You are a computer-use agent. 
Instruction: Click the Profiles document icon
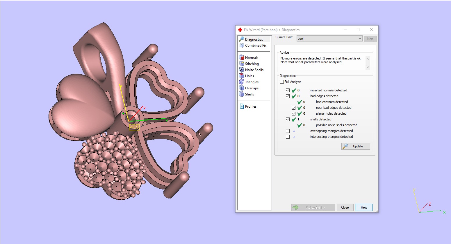242,106
